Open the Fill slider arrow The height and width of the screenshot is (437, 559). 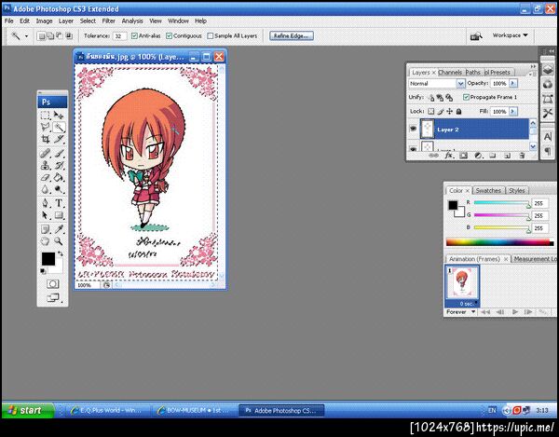513,112
